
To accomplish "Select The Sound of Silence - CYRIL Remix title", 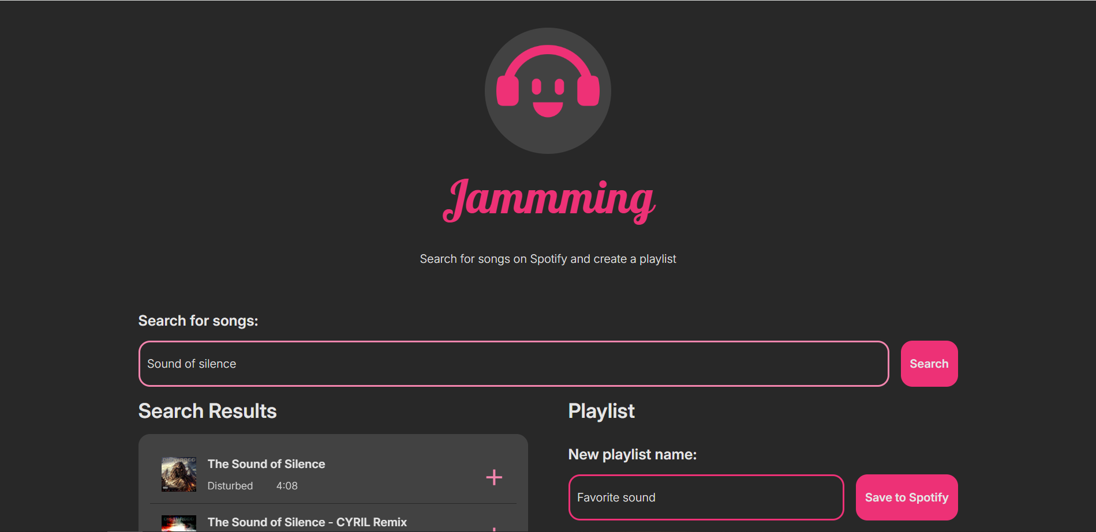I will click(x=307, y=522).
